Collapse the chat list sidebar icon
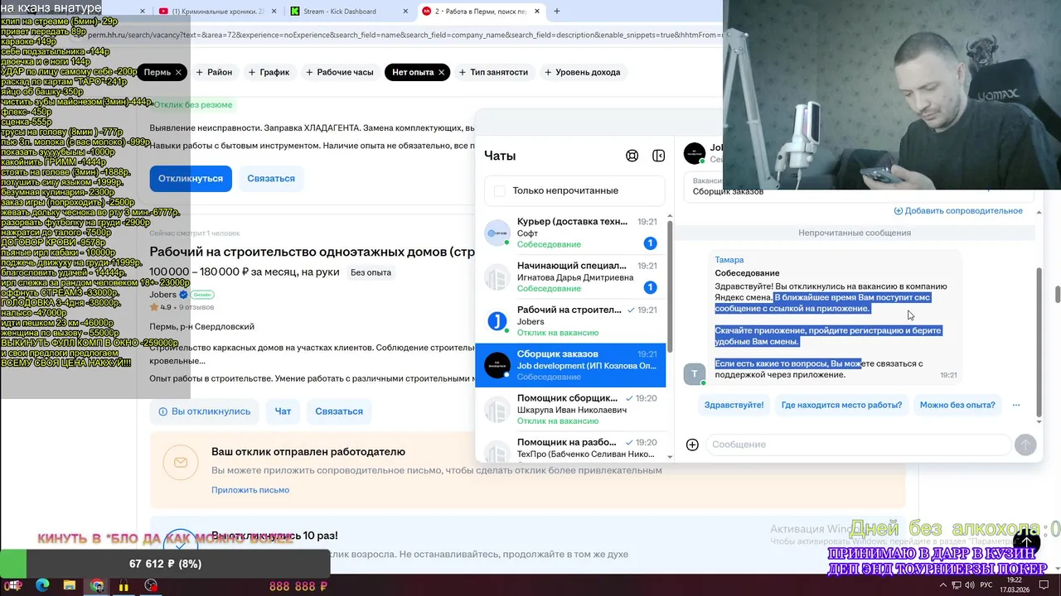Viewport: 1061px width, 596px height. click(x=658, y=156)
